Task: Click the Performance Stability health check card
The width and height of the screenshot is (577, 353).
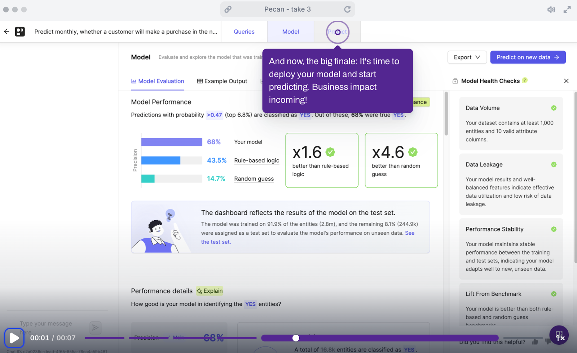Action: pos(511,249)
